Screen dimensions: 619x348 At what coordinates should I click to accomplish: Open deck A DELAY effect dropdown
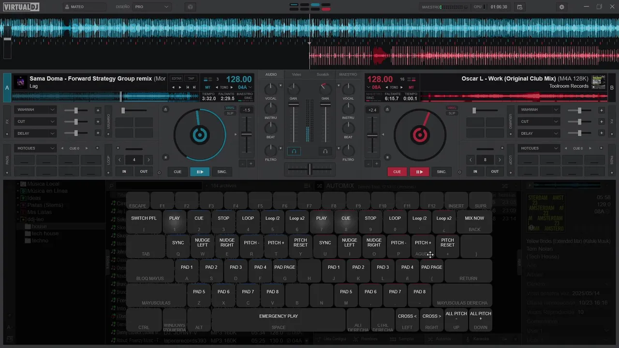[36, 133]
